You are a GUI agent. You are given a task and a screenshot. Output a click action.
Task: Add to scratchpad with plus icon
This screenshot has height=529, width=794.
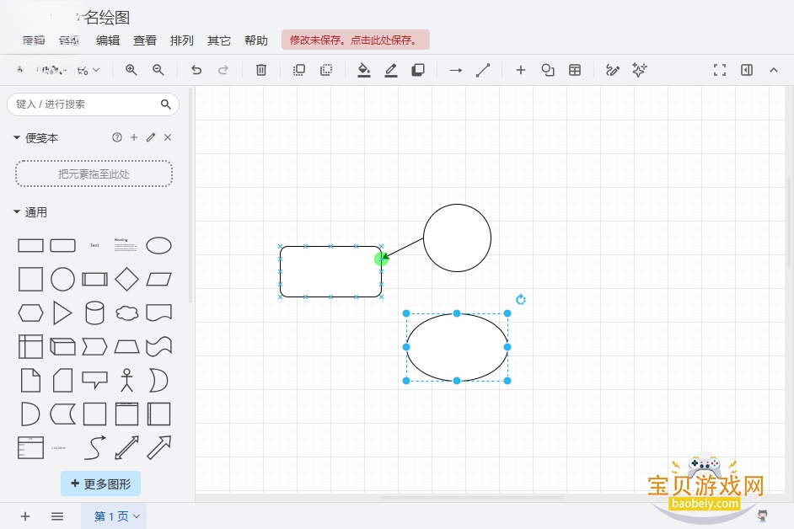(134, 137)
